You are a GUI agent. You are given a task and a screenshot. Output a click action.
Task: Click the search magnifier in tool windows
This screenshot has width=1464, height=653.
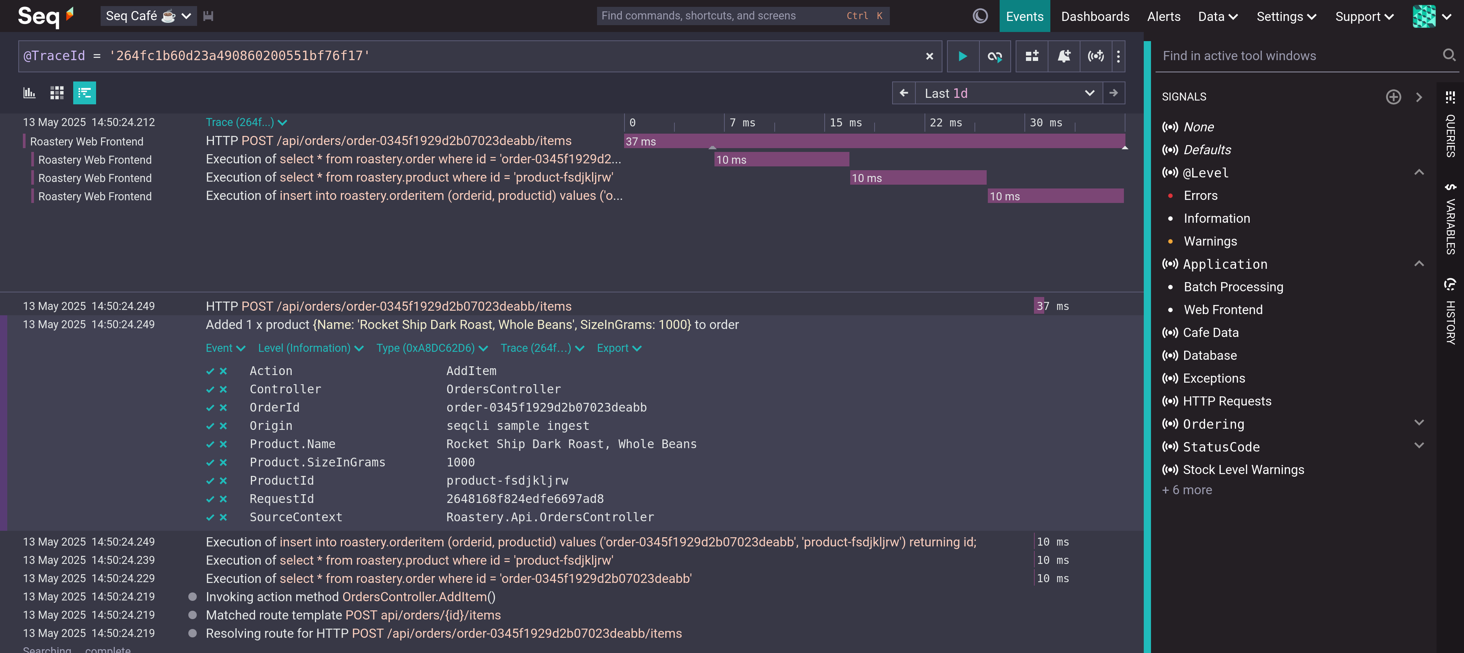pyautogui.click(x=1449, y=55)
